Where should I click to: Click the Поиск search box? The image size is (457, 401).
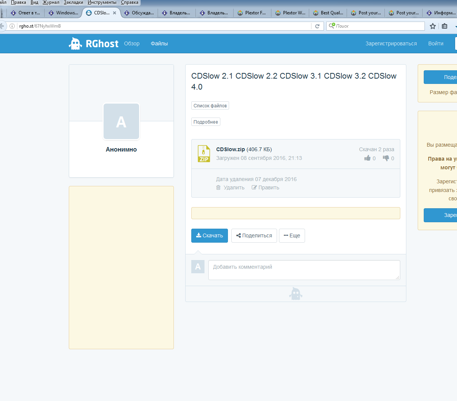pos(375,26)
